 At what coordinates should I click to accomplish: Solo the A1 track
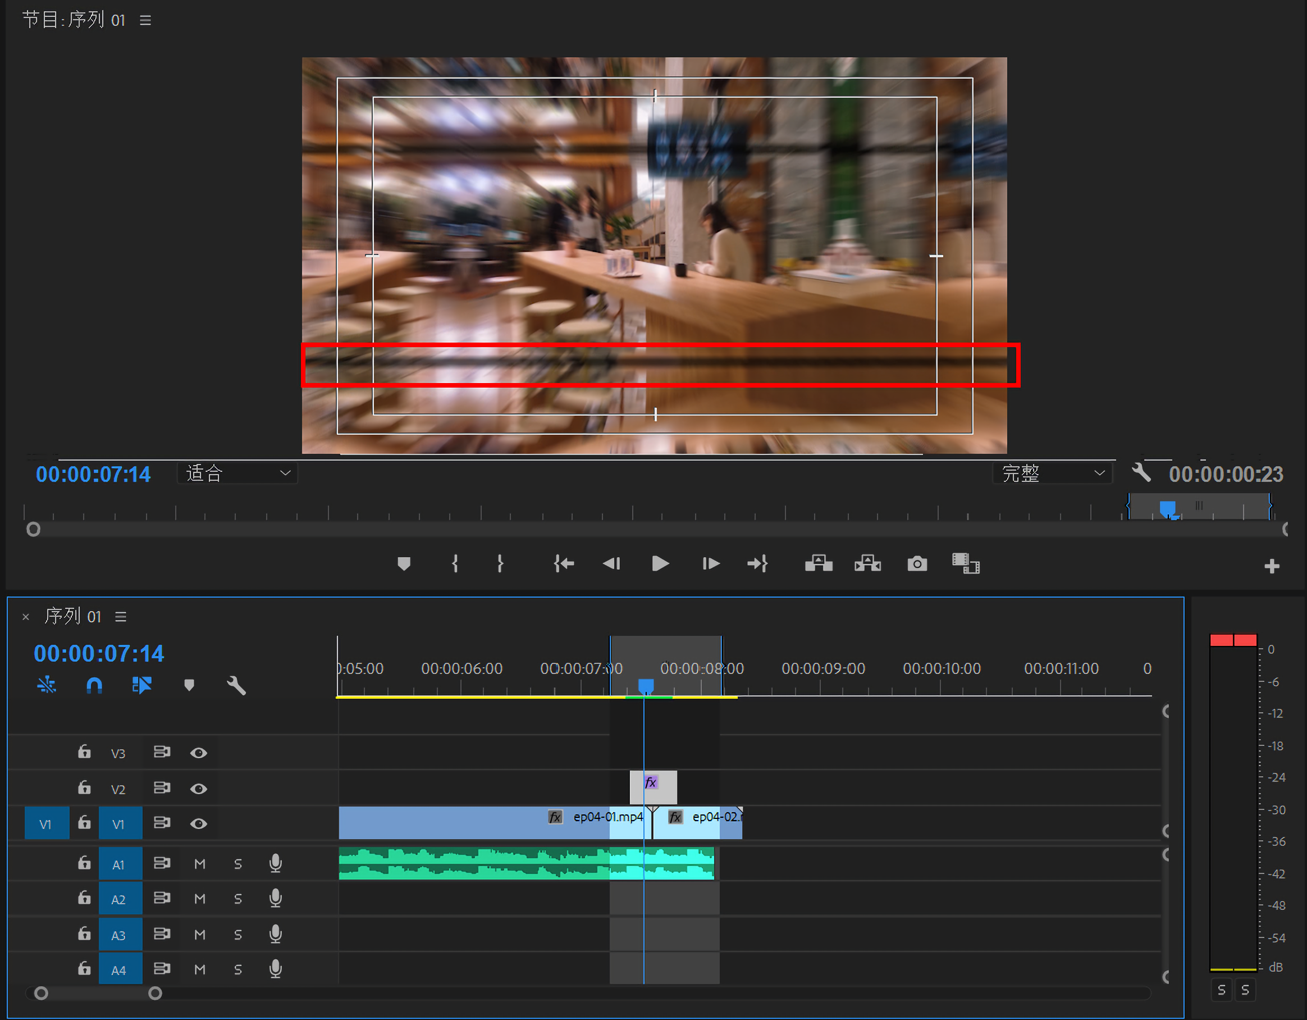(x=237, y=864)
